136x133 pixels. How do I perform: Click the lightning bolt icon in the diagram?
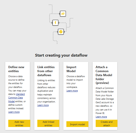pyautogui.click(x=55, y=23)
